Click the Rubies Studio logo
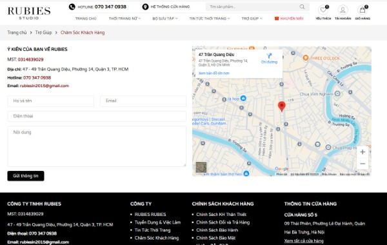Viewport: 387px width, 245px height. (29, 13)
